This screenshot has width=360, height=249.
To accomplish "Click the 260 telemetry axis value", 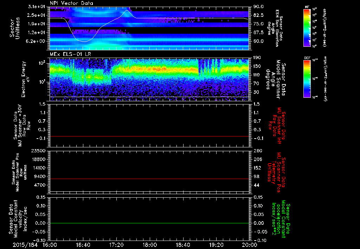I will click(x=257, y=151).
